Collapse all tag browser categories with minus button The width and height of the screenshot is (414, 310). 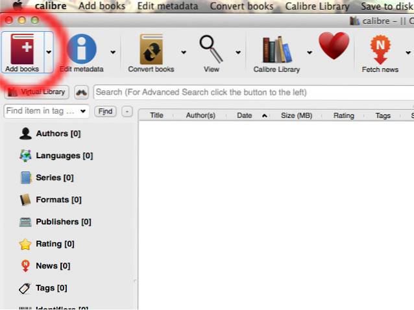point(127,112)
